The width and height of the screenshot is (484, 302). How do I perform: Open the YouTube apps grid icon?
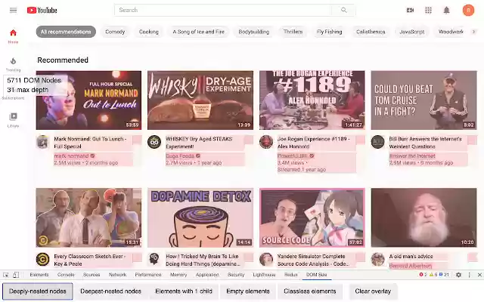428,10
